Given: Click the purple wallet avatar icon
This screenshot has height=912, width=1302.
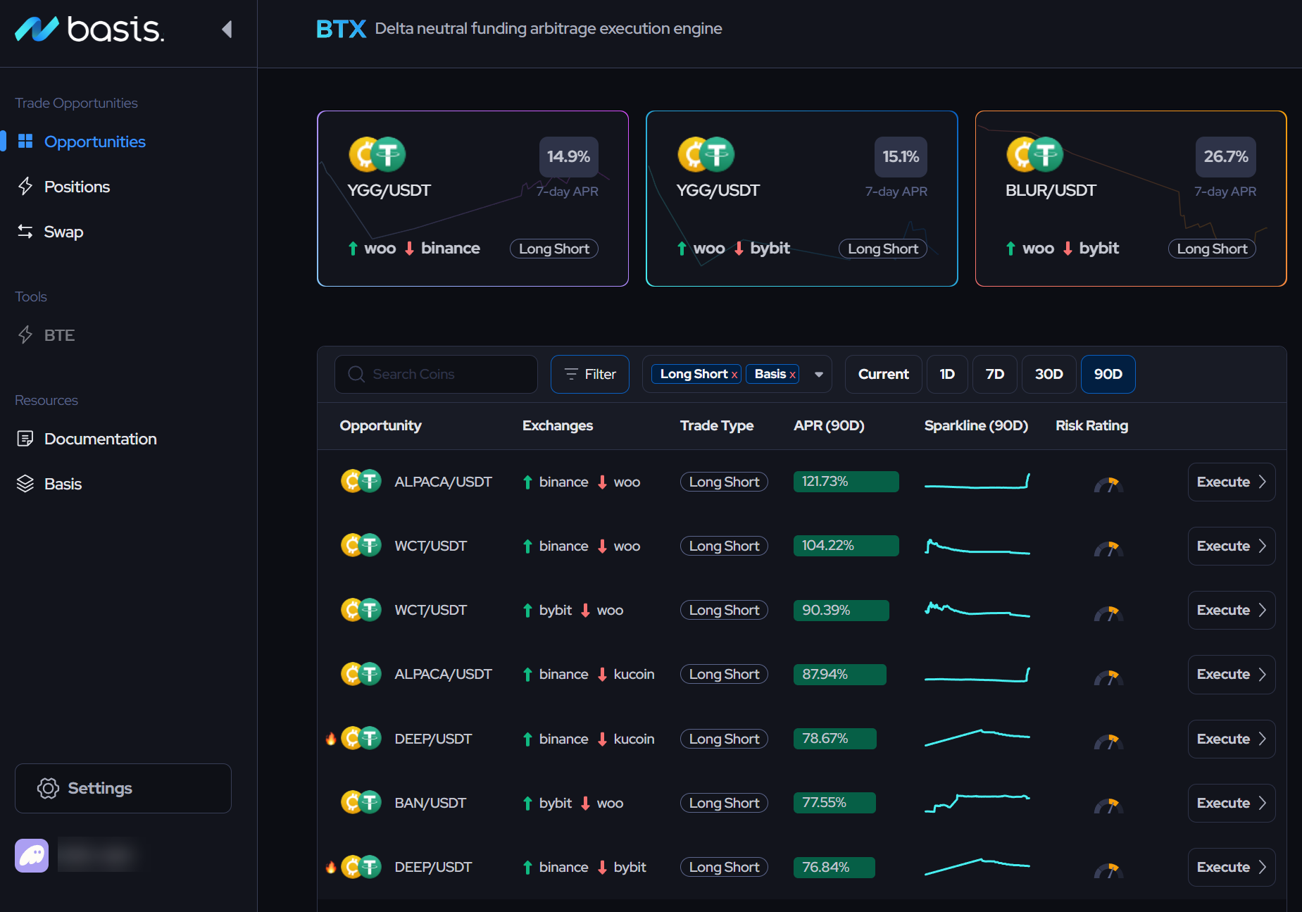Looking at the screenshot, I should pyautogui.click(x=32, y=856).
